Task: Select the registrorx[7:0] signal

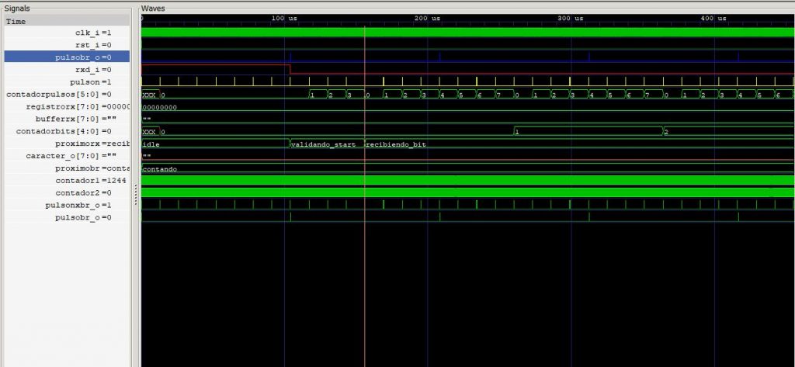Action: point(78,106)
